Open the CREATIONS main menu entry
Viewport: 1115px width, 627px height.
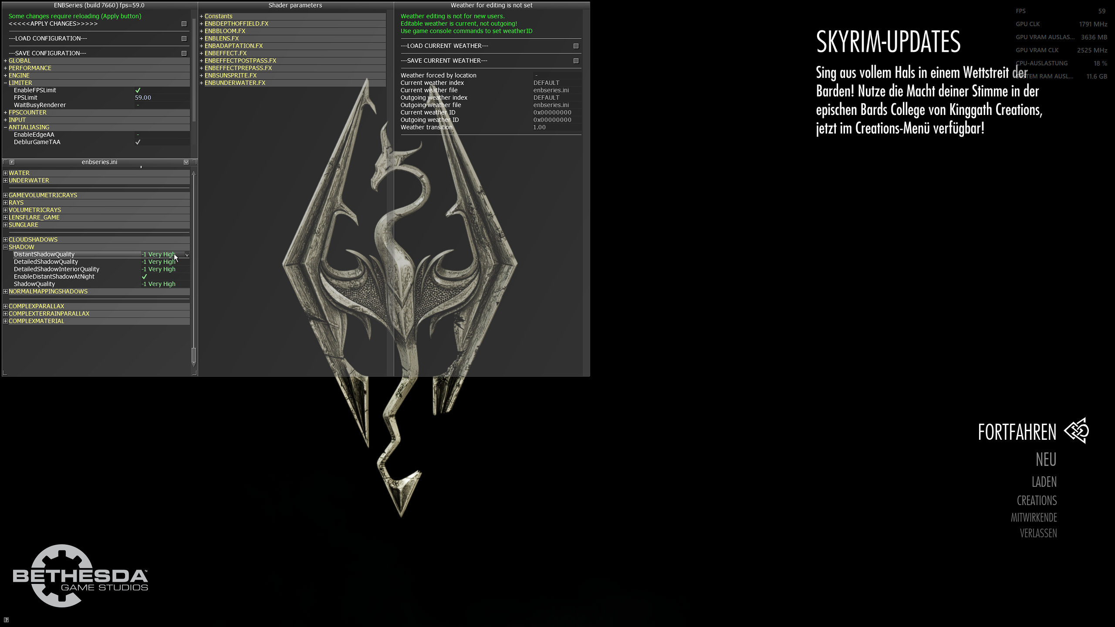[1037, 500]
